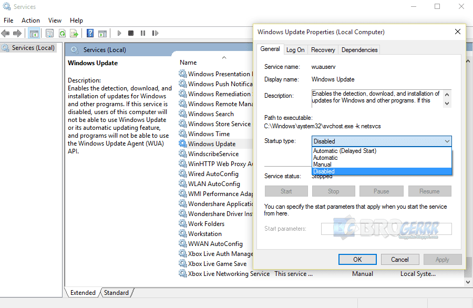Open the Export List icon
This screenshot has width=473, height=308.
pos(74,33)
